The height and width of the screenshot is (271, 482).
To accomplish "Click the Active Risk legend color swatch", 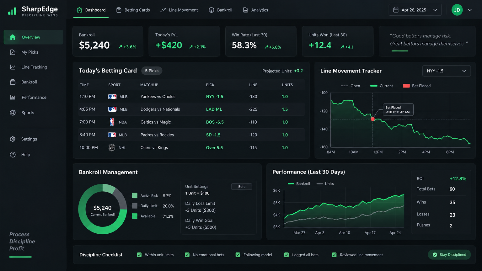I will (x=135, y=196).
